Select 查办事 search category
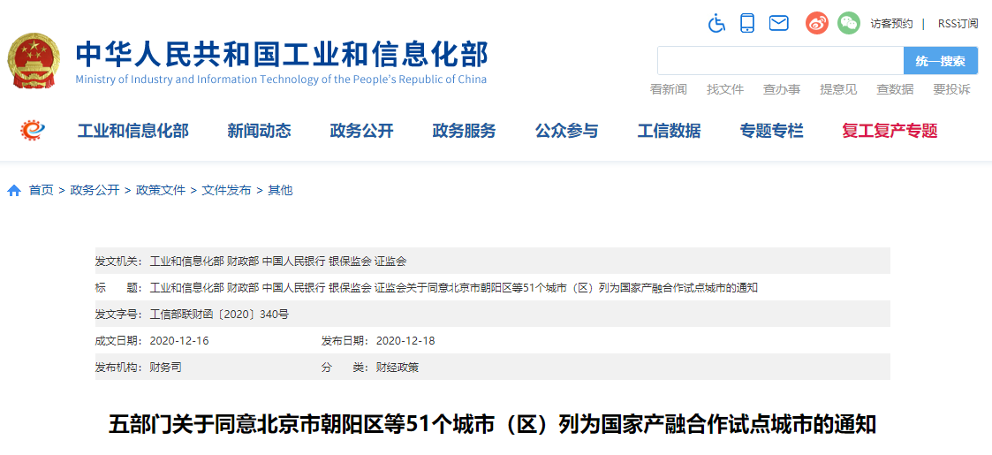 tap(782, 89)
